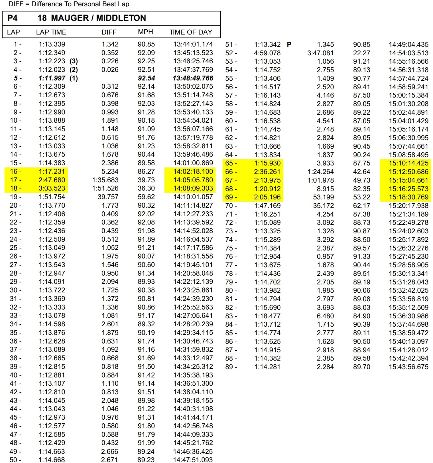Click the "LAP TIME" column header

click(51, 32)
